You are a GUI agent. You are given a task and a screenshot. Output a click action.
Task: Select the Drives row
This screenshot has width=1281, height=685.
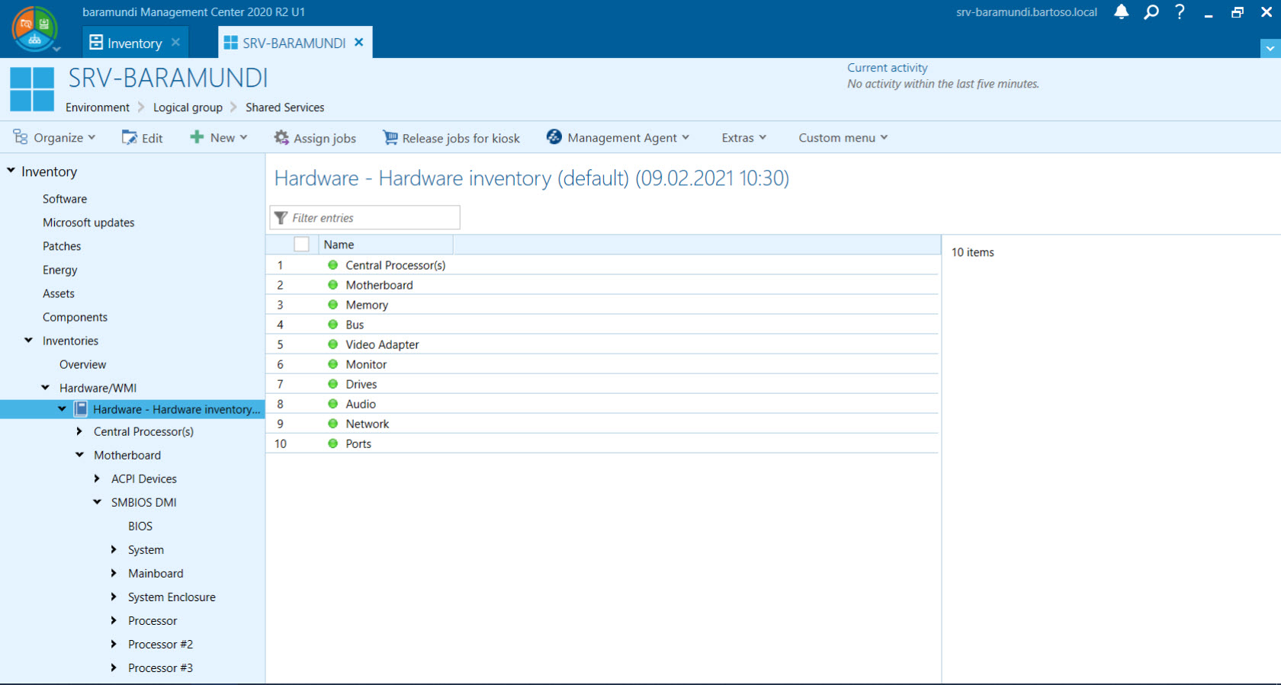[x=602, y=384]
